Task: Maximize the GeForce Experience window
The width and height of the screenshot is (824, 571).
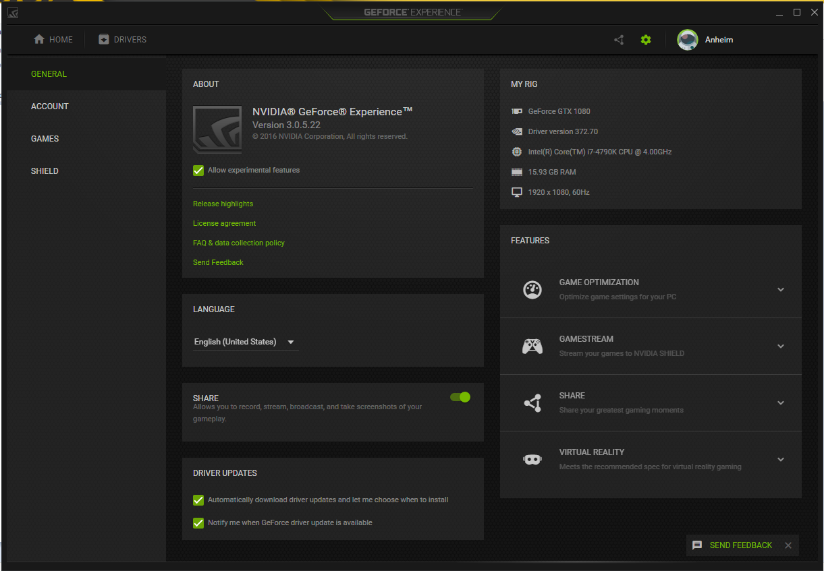Action: 797,12
